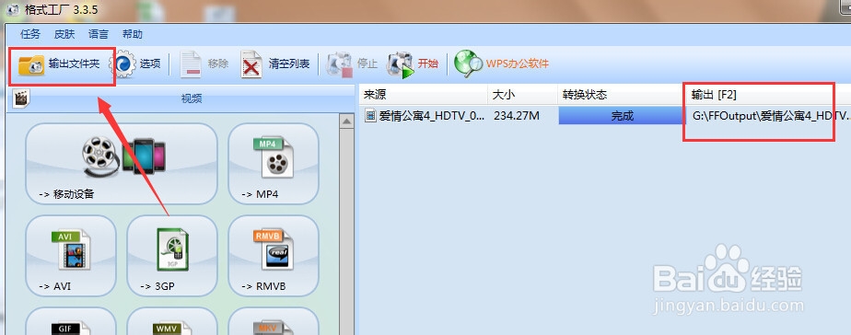Screen dimensions: 851x335
Task: Expand the 视频 category panel
Action: point(192,98)
